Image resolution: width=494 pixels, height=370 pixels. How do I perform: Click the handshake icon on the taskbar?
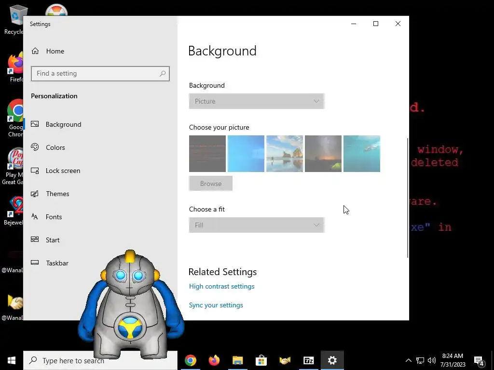tap(285, 360)
